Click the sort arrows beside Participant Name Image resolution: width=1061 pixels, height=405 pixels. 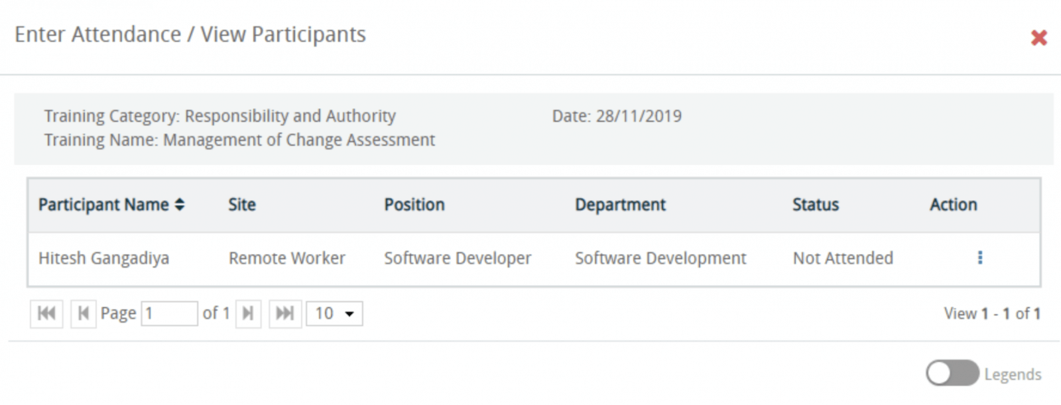pos(180,205)
